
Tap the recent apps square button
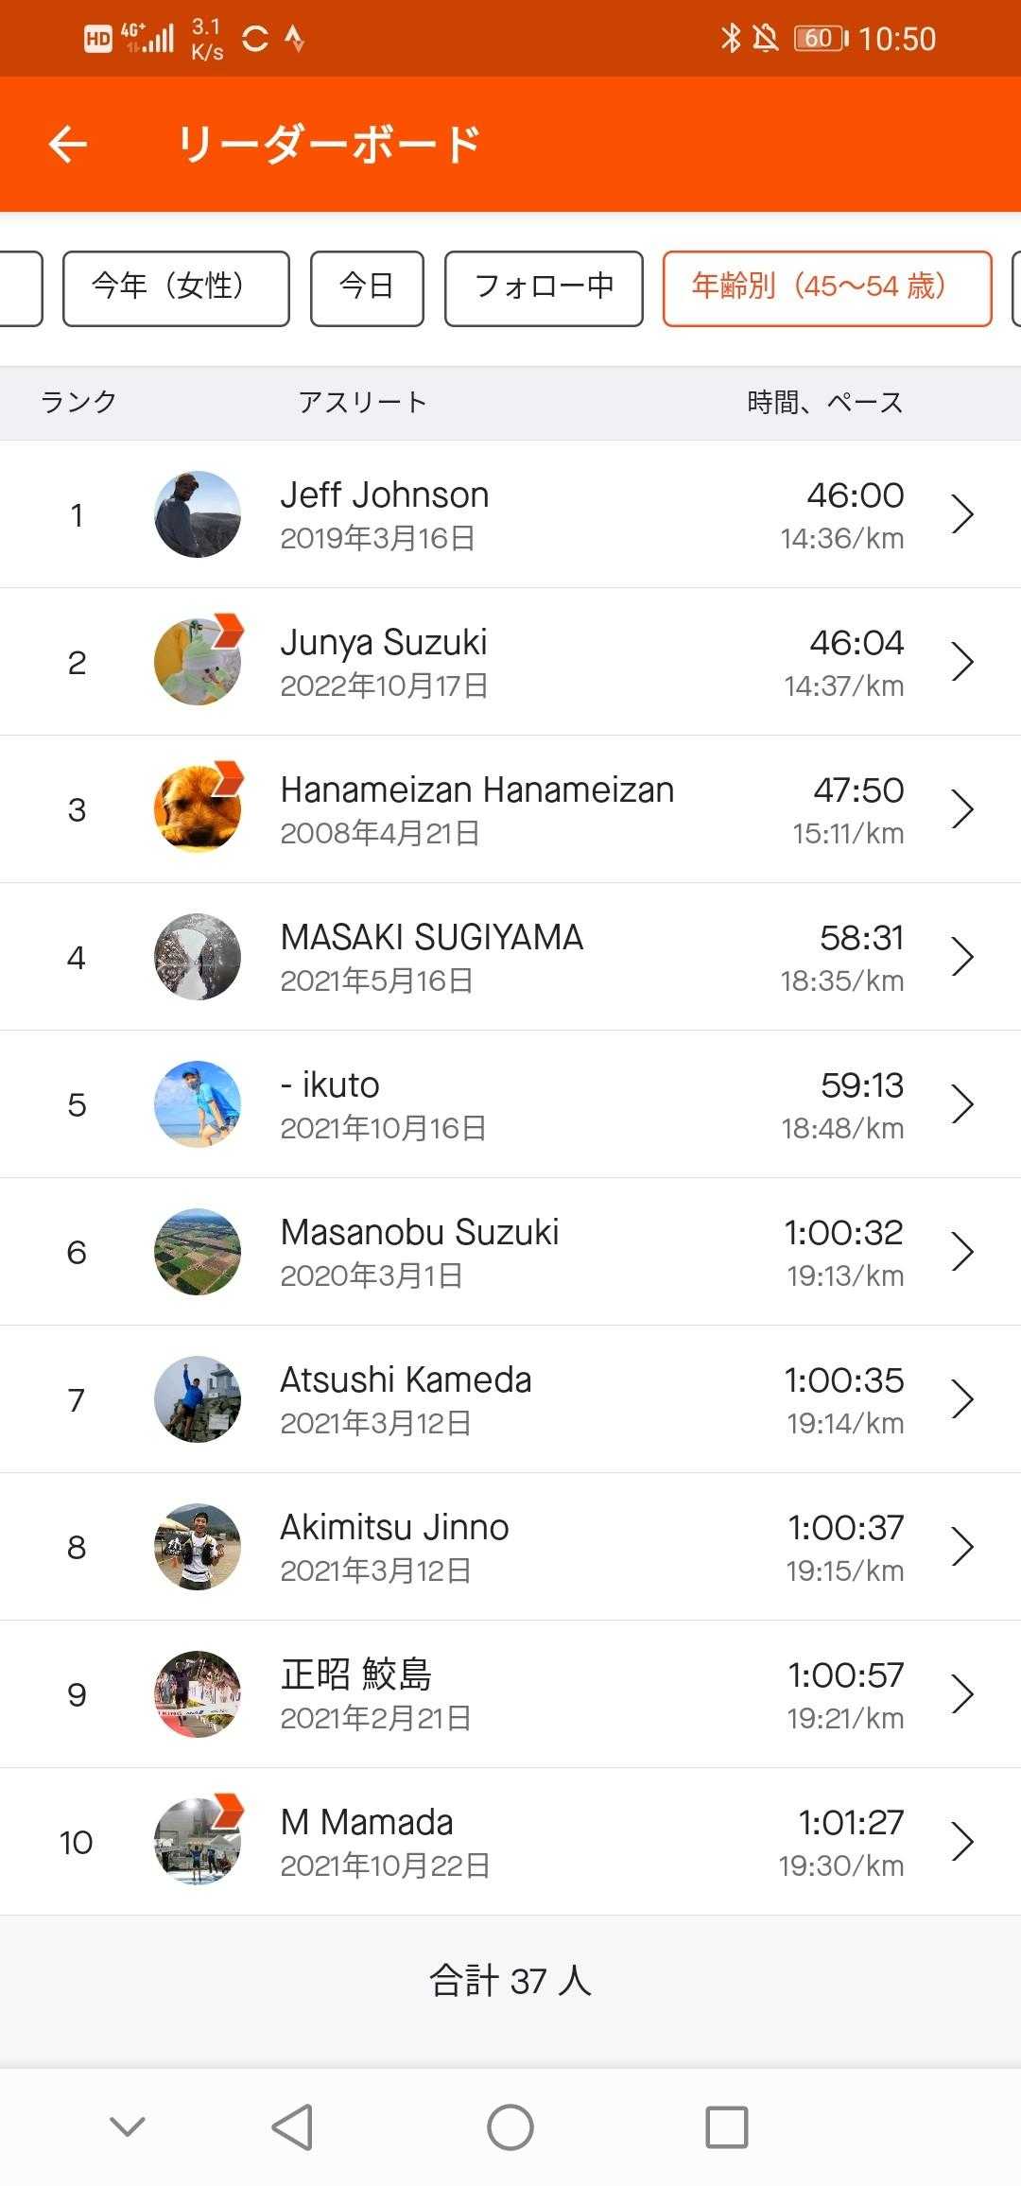pos(726,2127)
